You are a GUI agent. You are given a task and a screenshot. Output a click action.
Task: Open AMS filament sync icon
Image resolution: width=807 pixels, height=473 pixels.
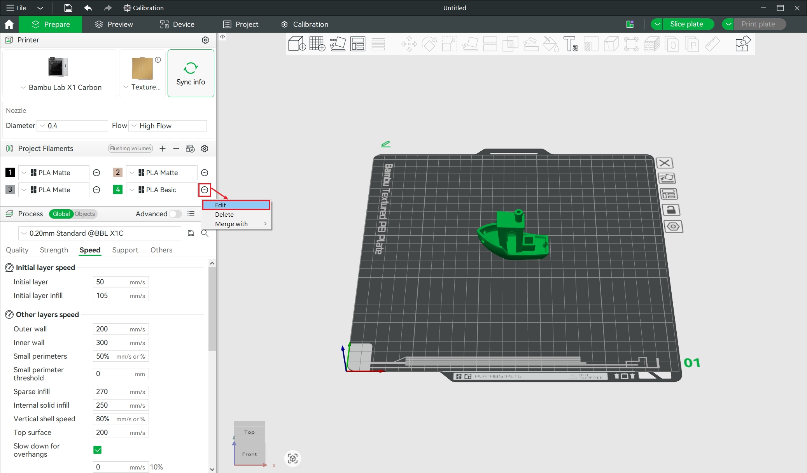[190, 149]
